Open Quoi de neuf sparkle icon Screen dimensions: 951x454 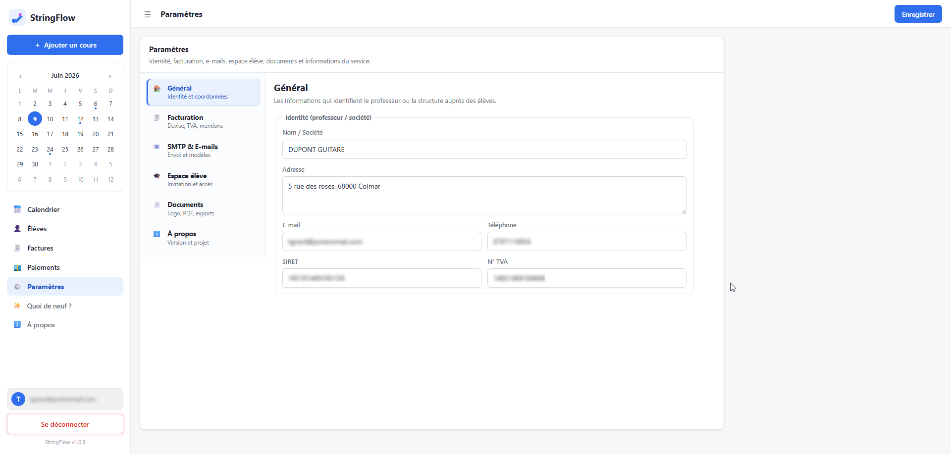tap(17, 306)
